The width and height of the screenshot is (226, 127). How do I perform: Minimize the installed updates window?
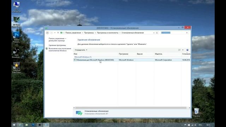tap(179, 28)
